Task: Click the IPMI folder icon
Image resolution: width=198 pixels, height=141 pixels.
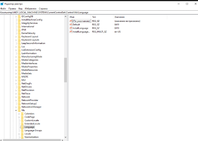Action: click(x=19, y=30)
